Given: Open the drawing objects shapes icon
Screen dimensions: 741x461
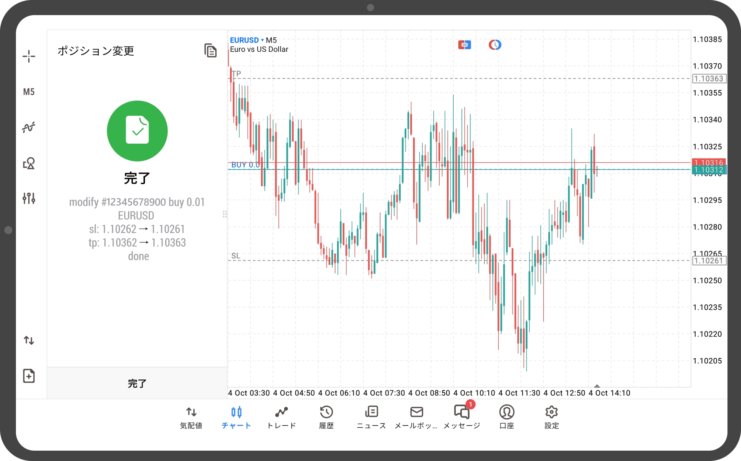Looking at the screenshot, I should pos(29,163).
